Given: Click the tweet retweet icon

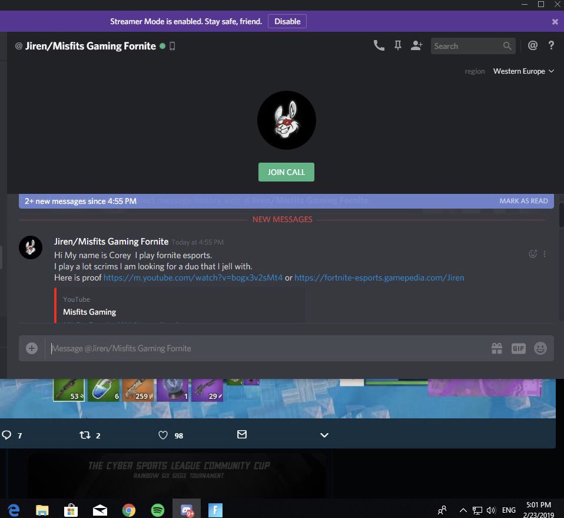Looking at the screenshot, I should click(x=85, y=435).
